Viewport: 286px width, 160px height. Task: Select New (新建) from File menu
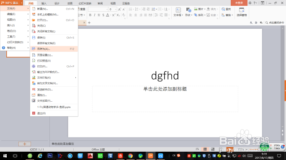point(54,9)
